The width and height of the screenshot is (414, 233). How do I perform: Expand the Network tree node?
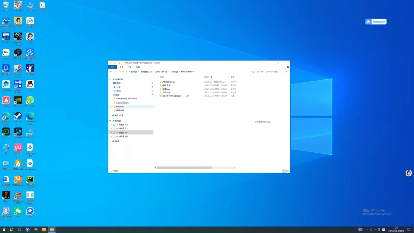(110, 141)
